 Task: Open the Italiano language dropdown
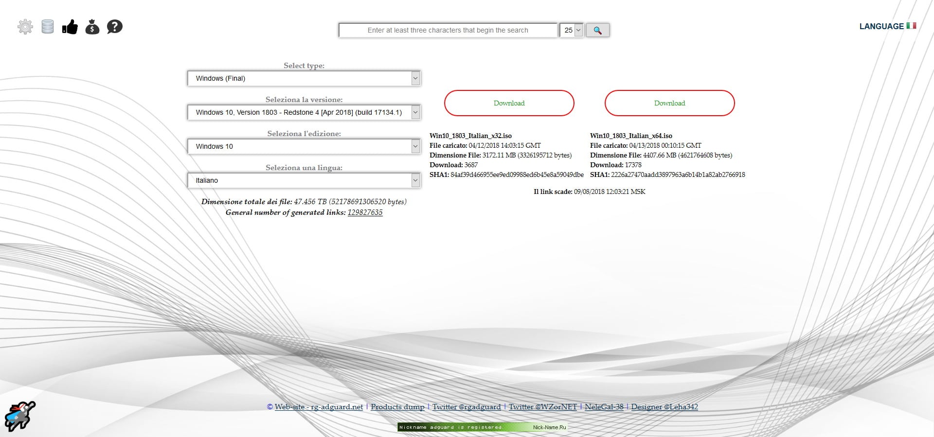click(x=304, y=180)
